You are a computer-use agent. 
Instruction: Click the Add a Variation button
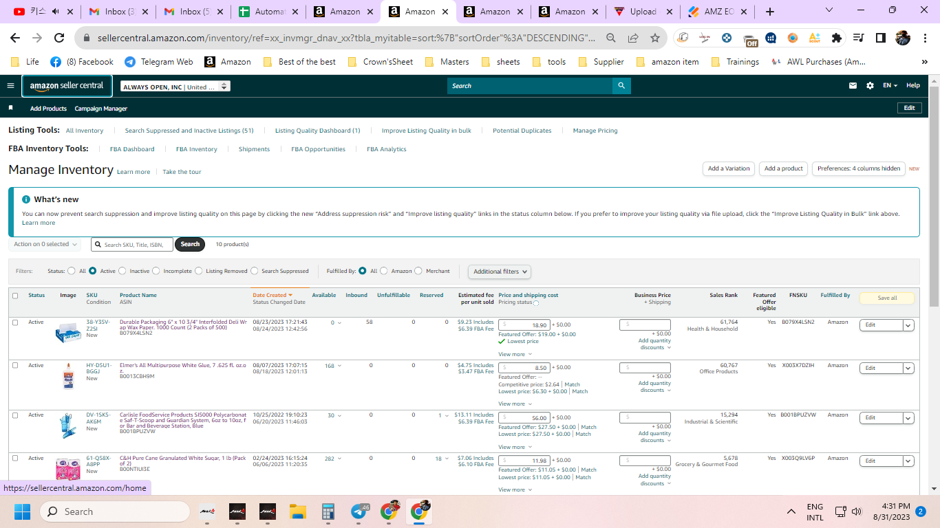pyautogui.click(x=729, y=168)
